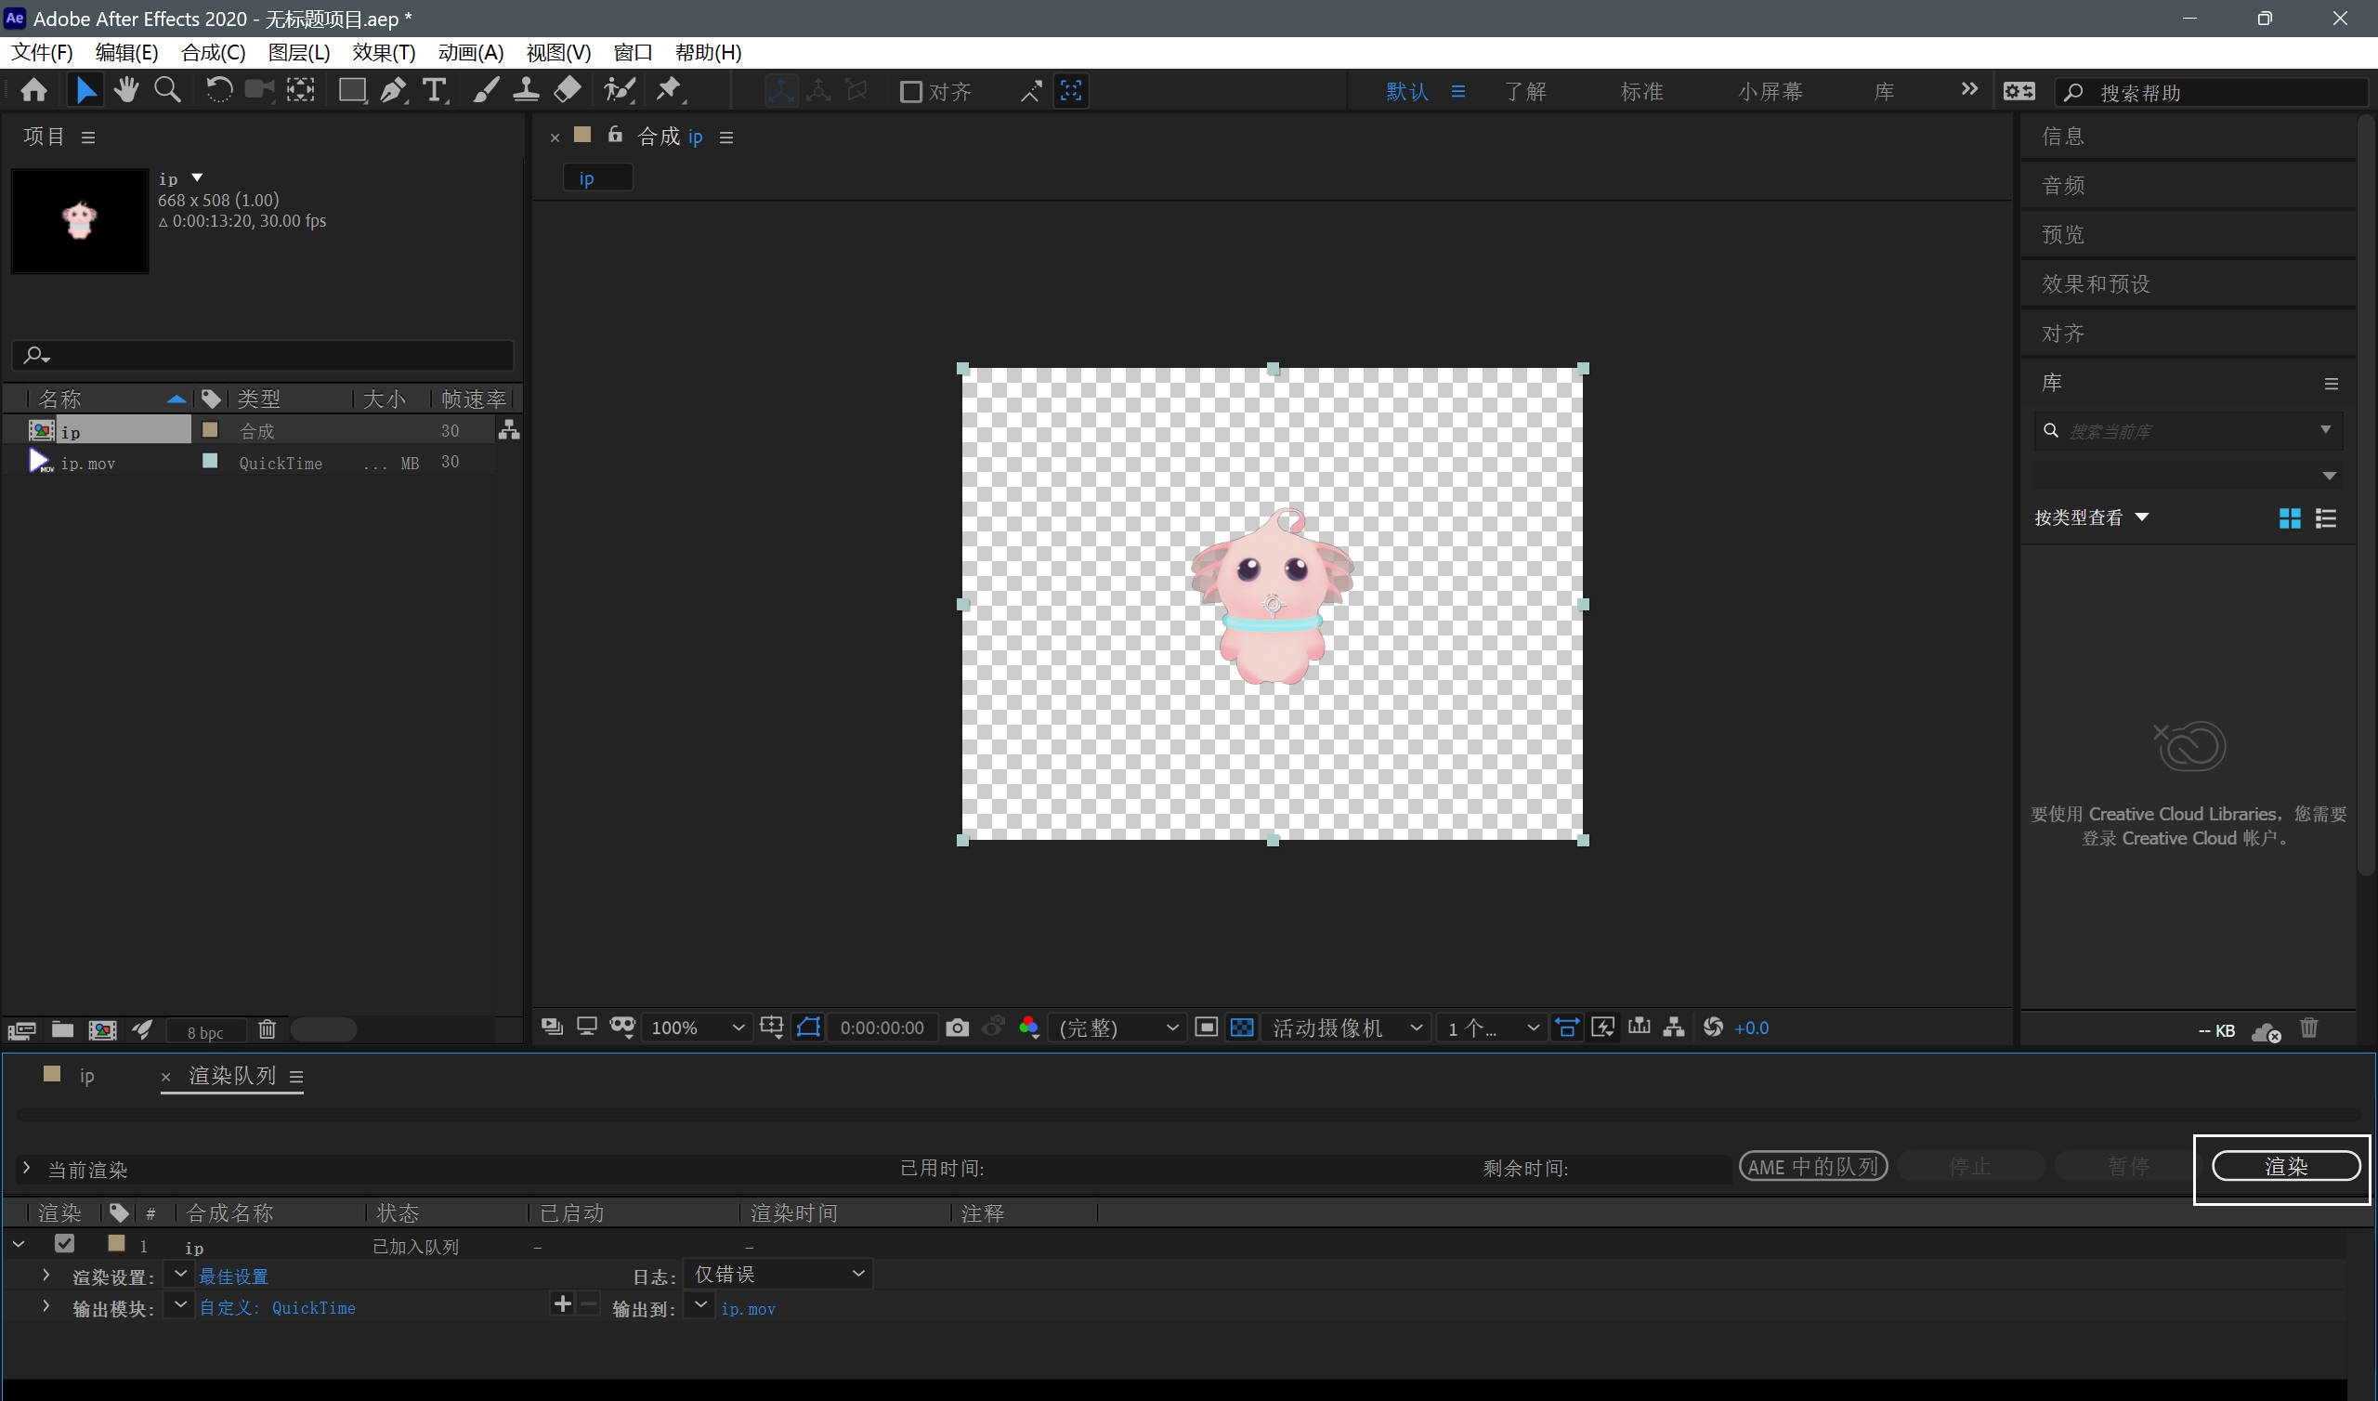Delete selected item with Project trash icon
Viewport: 2378px width, 1401px height.
coord(267,1029)
